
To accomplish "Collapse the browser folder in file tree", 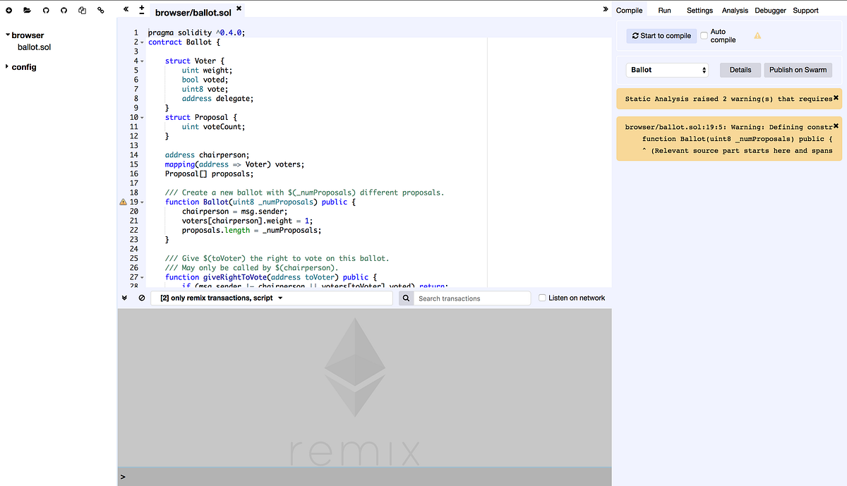I will tap(8, 35).
